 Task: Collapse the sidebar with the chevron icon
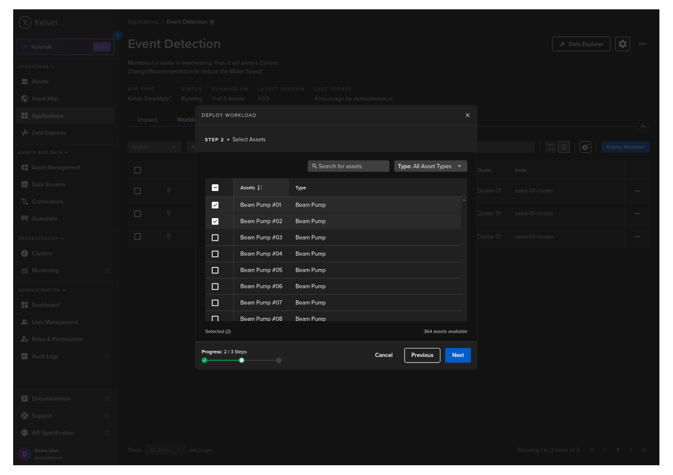click(x=118, y=36)
